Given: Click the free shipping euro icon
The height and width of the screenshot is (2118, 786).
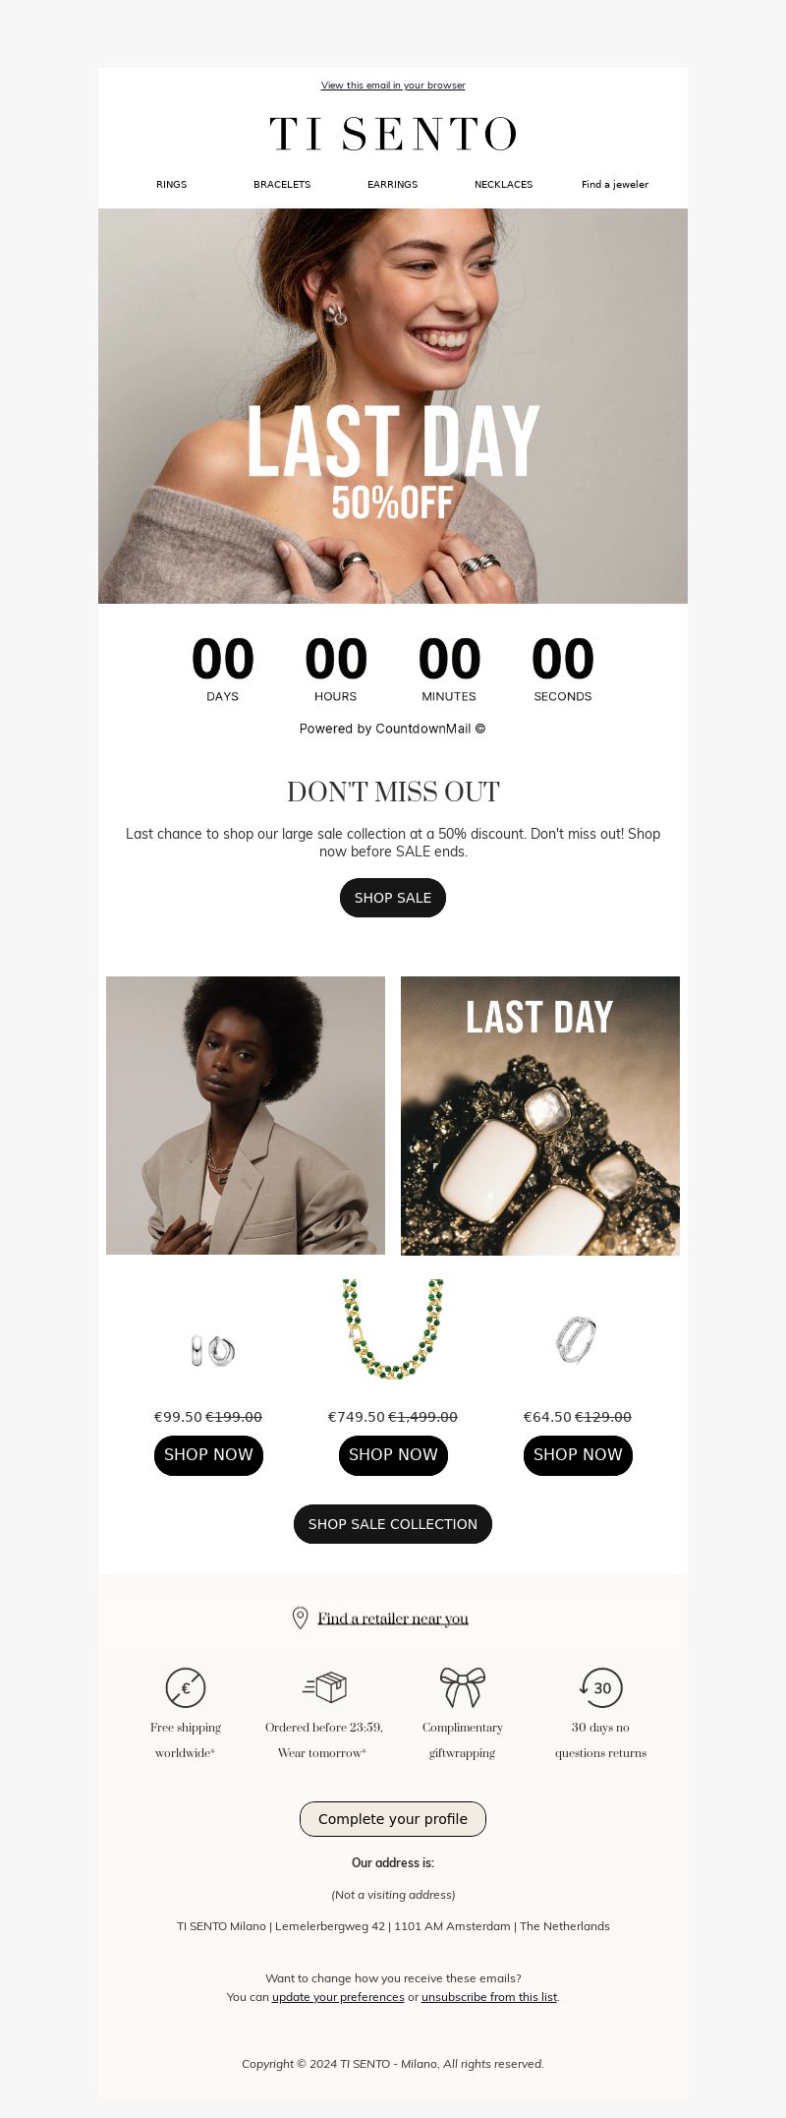Looking at the screenshot, I should point(186,1687).
